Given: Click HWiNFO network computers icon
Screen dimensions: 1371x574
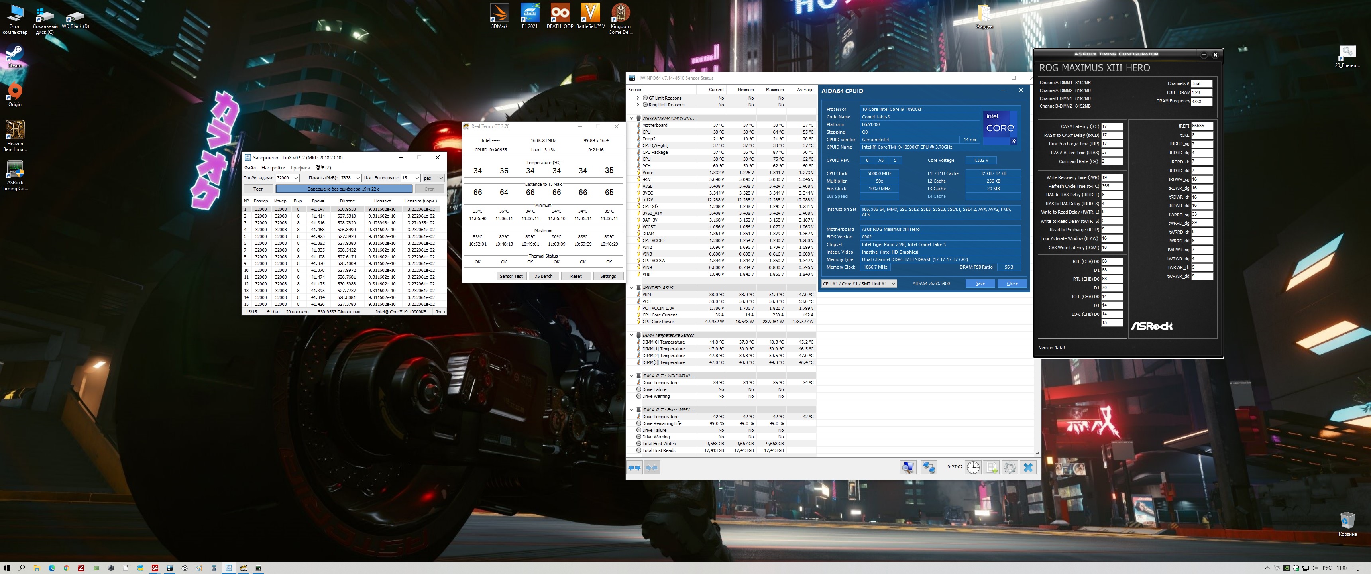Looking at the screenshot, I should click(929, 468).
